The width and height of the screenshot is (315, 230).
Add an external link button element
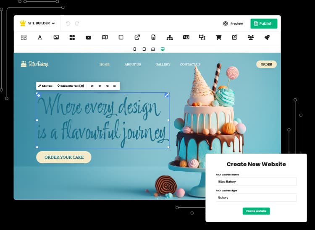point(137,37)
